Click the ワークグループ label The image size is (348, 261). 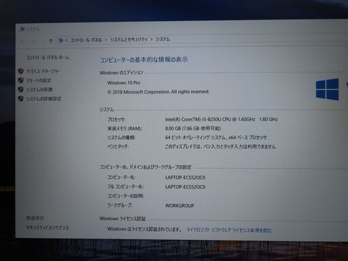tap(120, 205)
